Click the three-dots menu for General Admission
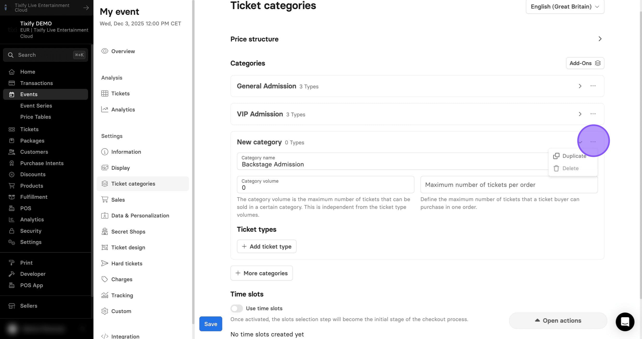The image size is (642, 339). point(593,86)
